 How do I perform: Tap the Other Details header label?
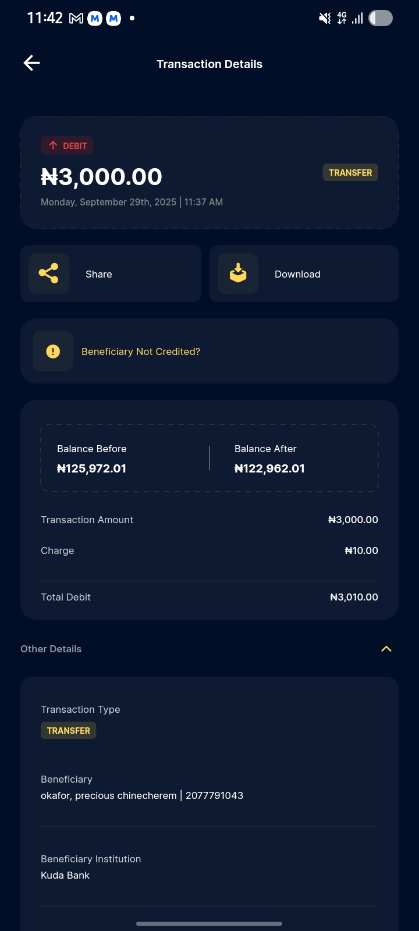click(51, 649)
